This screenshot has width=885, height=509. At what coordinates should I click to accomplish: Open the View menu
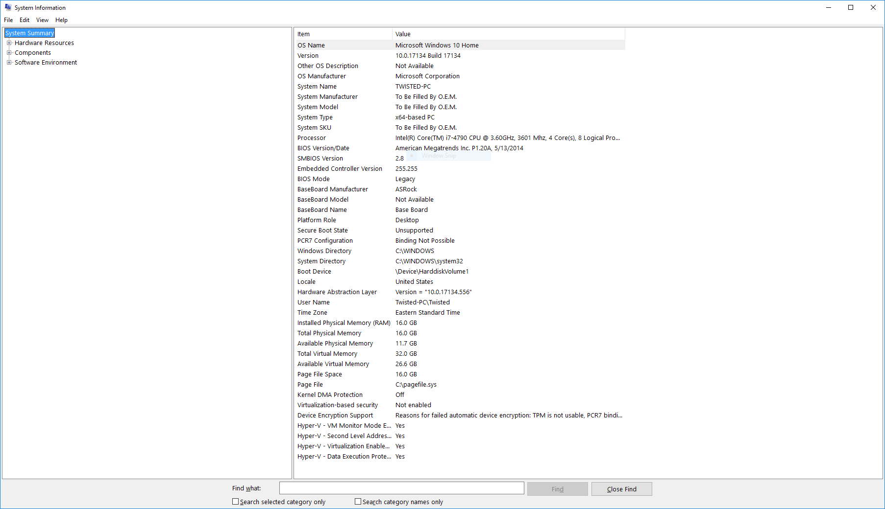click(x=42, y=20)
